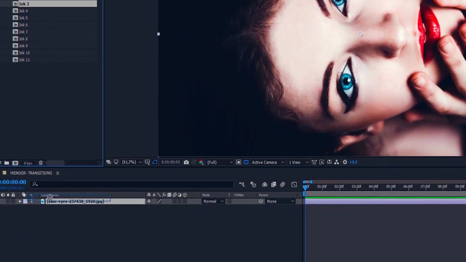
Task: Open the Graph Editor icon
Action: 294,185
